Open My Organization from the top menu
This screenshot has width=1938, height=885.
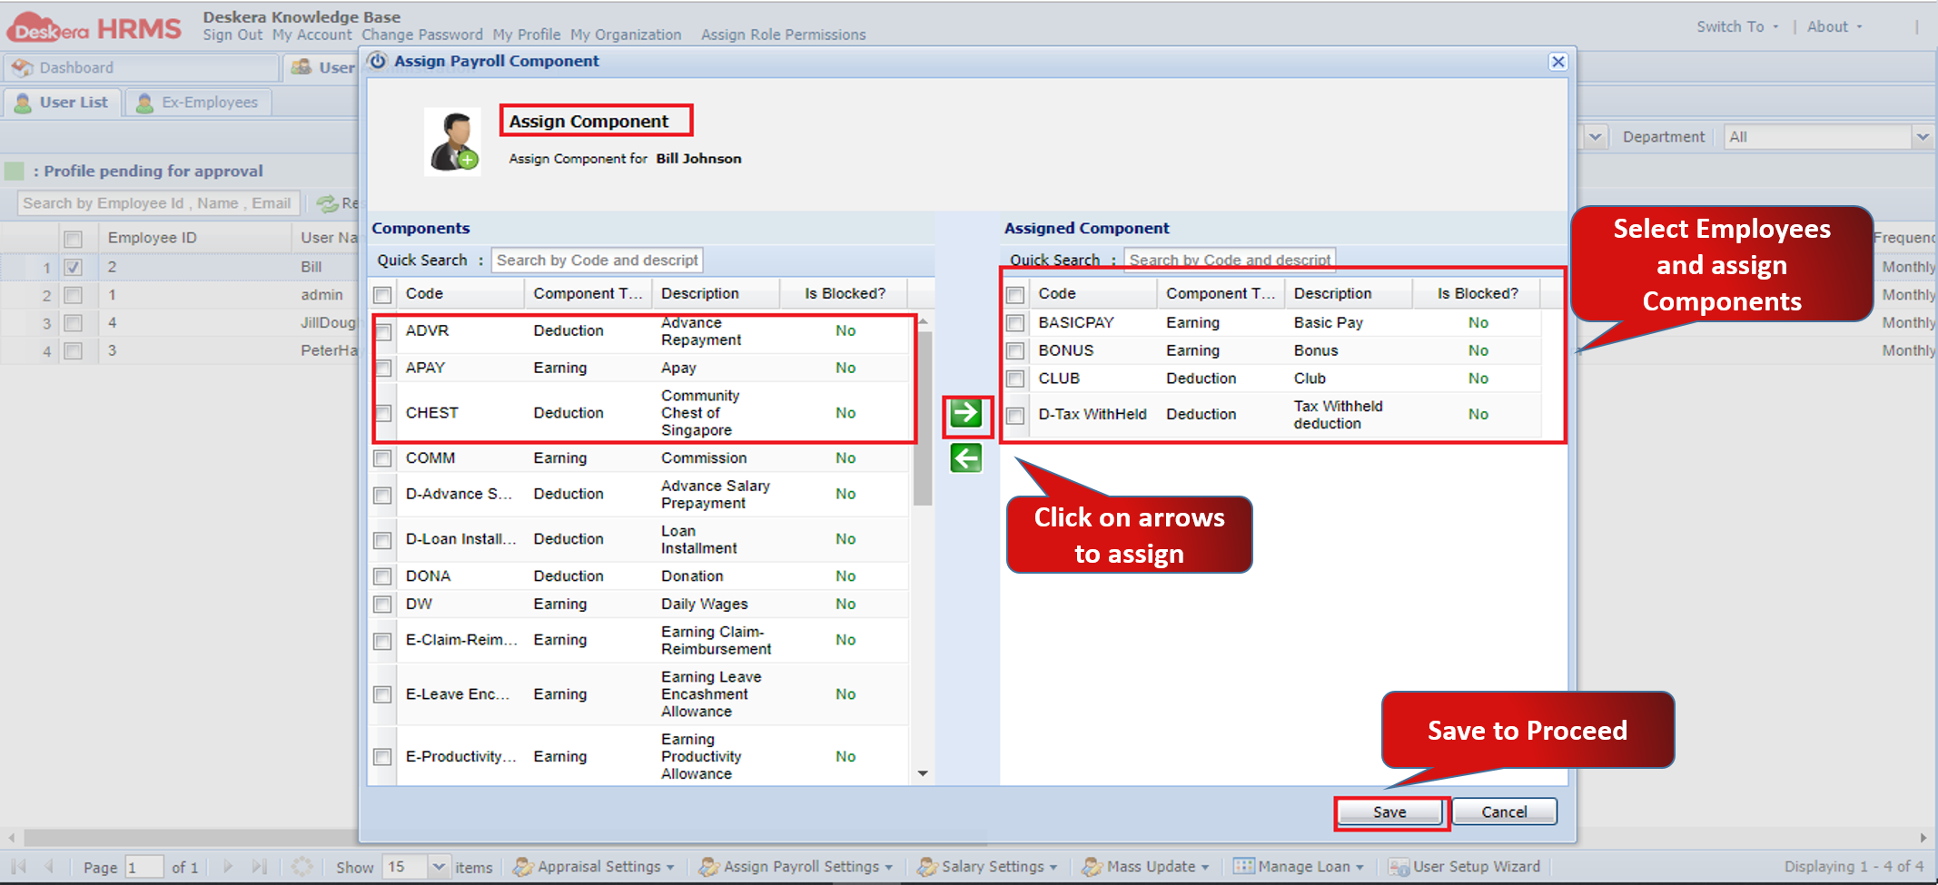[626, 34]
